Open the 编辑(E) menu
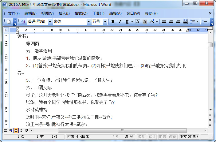 (30, 13)
